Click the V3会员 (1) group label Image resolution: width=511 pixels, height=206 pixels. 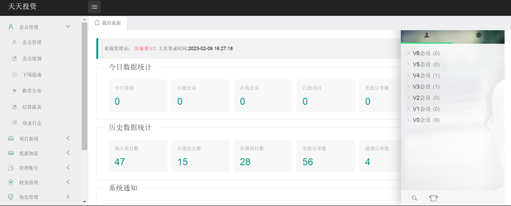click(426, 87)
